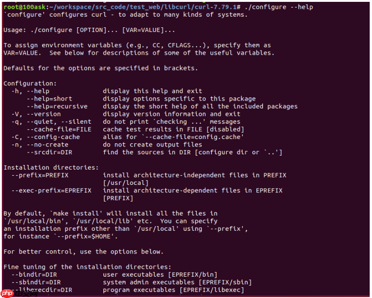Click the --help=short option

click(49, 99)
